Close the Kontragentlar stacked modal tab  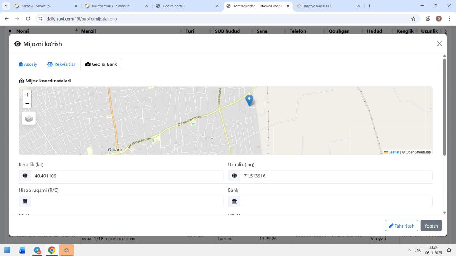pos(288,6)
